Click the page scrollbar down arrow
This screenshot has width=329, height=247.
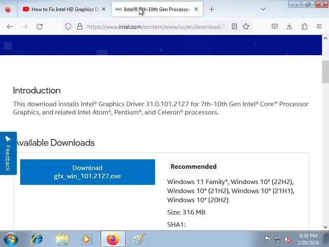pyautogui.click(x=325, y=227)
